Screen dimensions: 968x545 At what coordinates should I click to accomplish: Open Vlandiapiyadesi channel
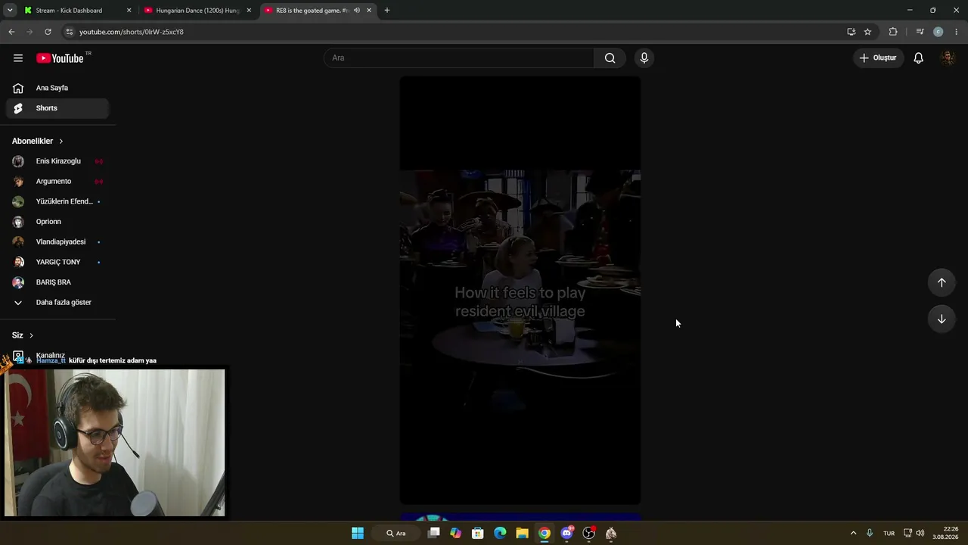pos(58,242)
